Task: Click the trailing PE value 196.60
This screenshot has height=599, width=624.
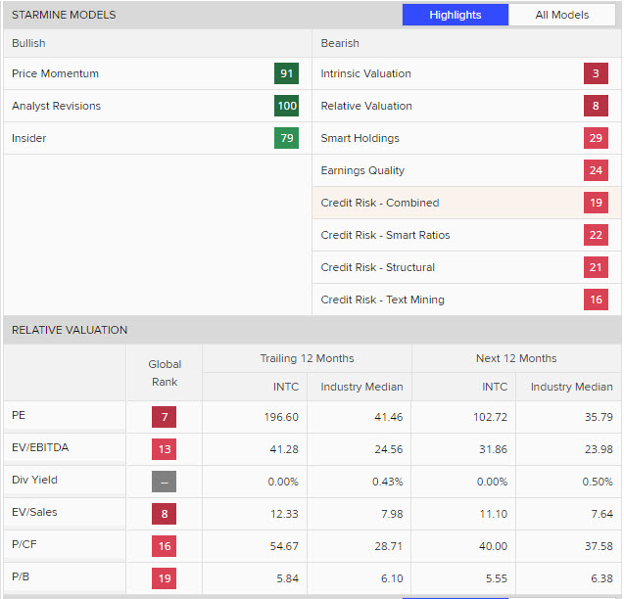Action: tap(281, 417)
